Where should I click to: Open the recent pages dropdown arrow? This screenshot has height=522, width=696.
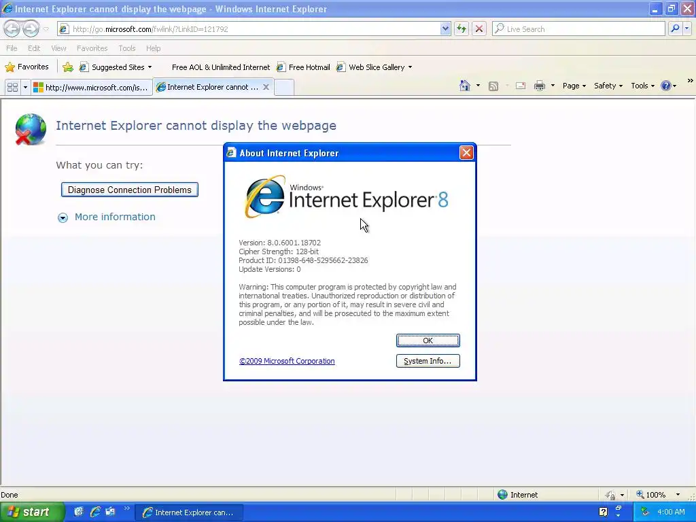46,29
